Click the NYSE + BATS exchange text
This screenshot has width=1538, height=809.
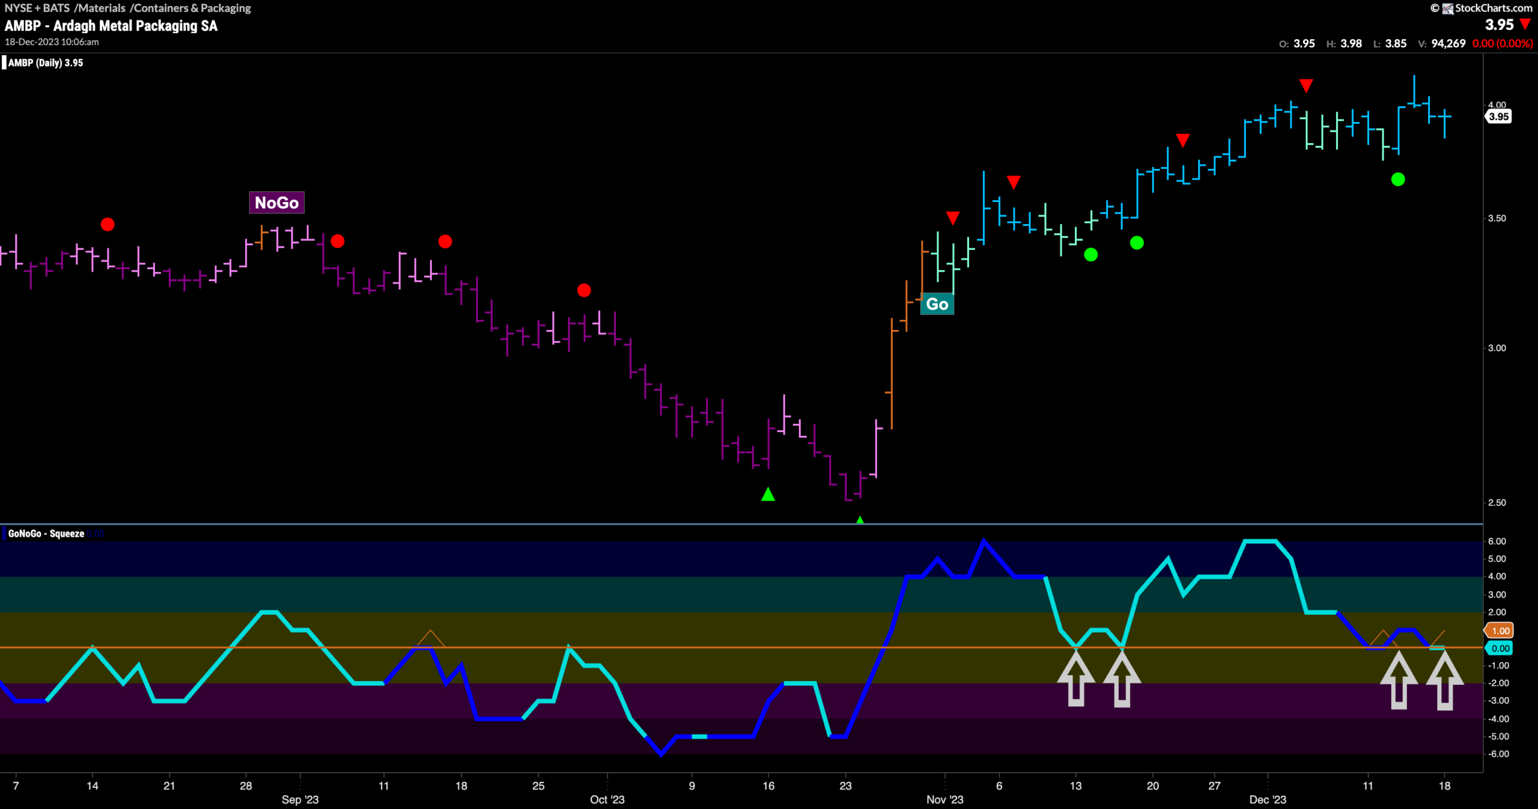pos(37,8)
